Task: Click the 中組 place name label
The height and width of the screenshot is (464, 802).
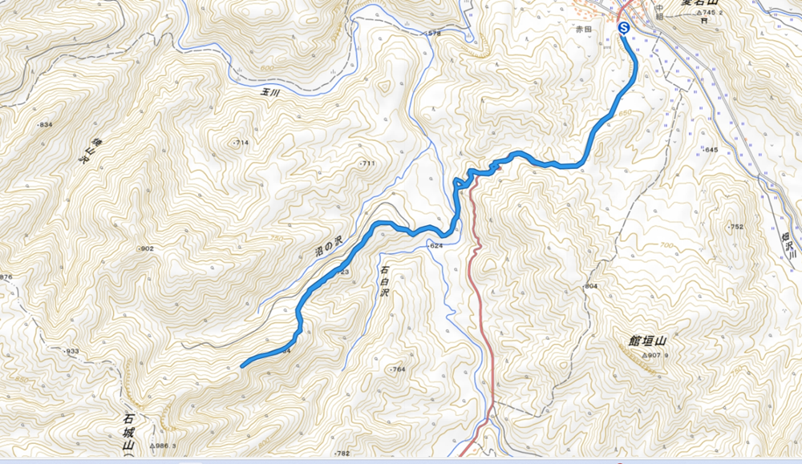Action: (x=660, y=12)
